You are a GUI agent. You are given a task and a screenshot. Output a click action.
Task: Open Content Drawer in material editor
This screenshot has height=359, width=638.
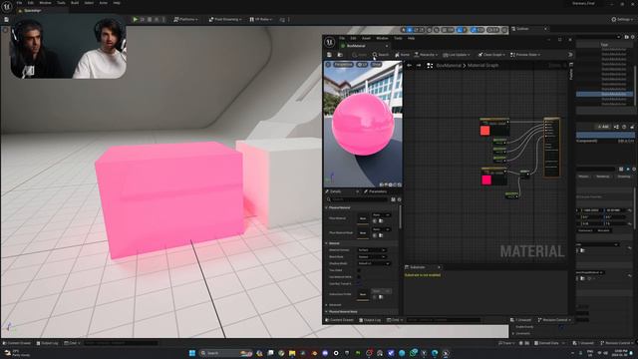click(339, 320)
